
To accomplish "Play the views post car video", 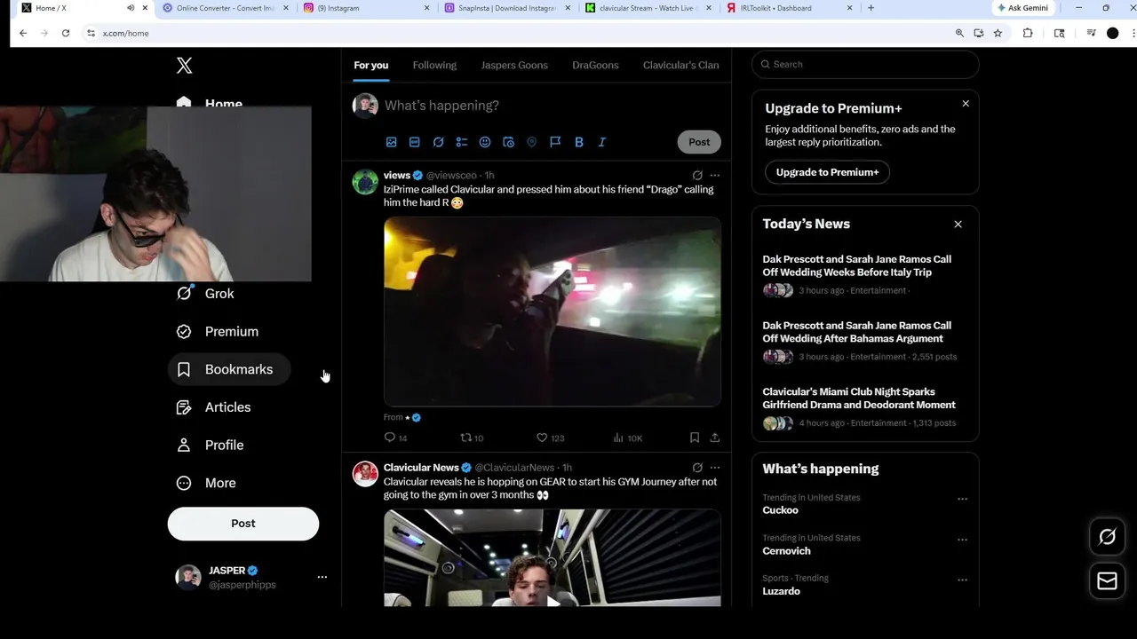I will click(x=553, y=312).
